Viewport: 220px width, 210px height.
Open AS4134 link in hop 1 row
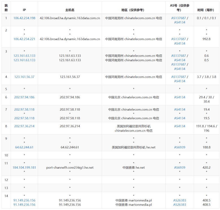pyautogui.click(x=180, y=23)
